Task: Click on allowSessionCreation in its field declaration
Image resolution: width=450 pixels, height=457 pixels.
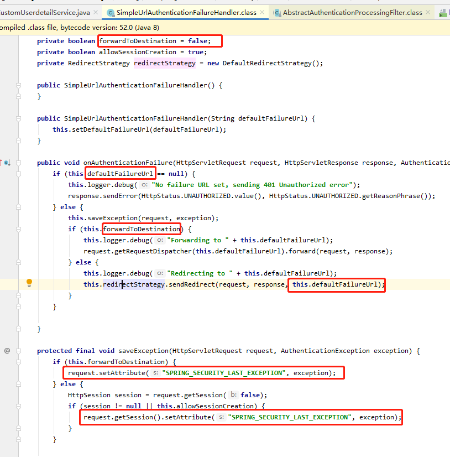Action: pyautogui.click(x=138, y=52)
